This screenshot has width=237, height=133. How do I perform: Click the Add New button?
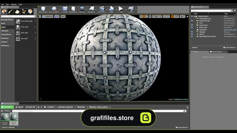pos(7,107)
